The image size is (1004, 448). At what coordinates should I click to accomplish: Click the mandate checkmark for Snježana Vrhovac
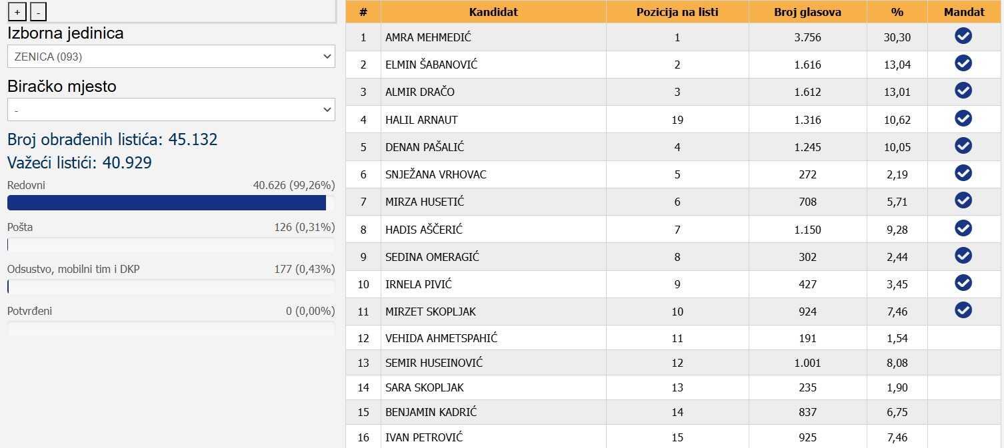(963, 173)
